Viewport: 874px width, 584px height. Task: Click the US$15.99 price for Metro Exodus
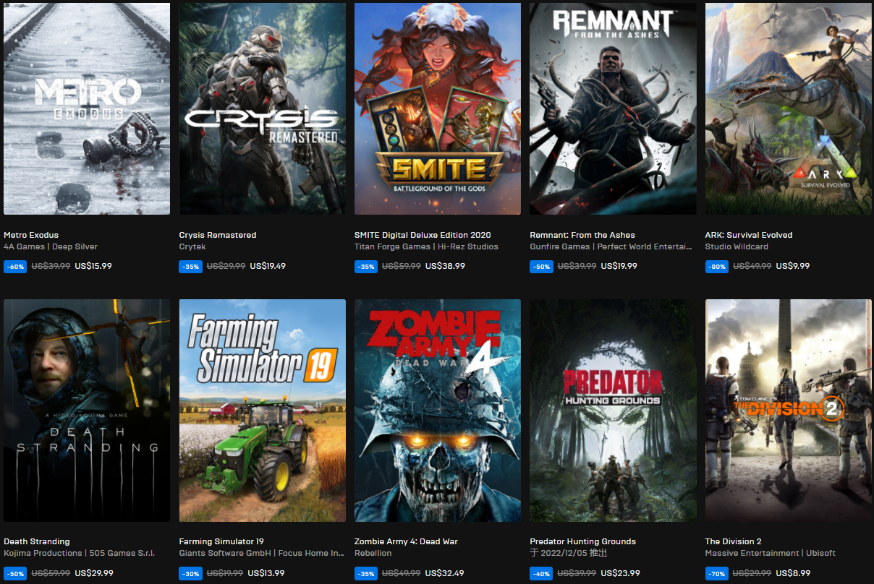93,266
